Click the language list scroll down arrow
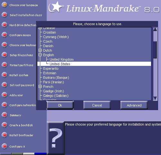Screen dimensions: 161x155 [155, 98]
